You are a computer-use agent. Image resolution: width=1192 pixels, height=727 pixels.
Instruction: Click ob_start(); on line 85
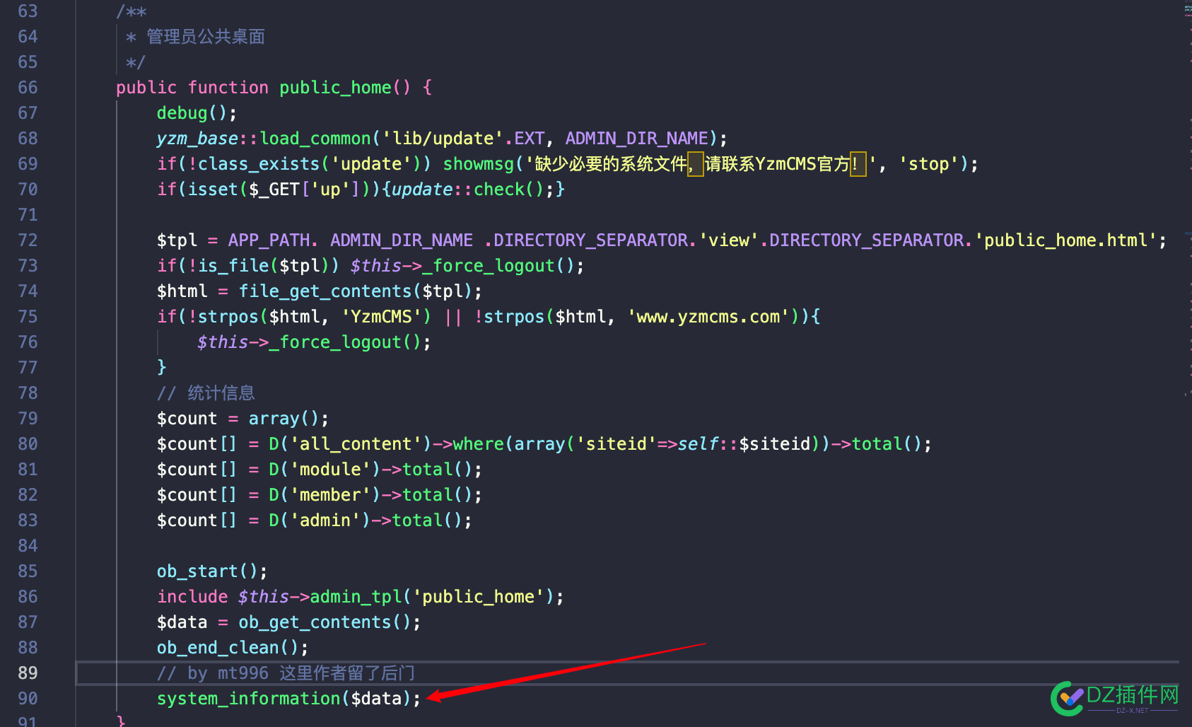[x=212, y=571]
